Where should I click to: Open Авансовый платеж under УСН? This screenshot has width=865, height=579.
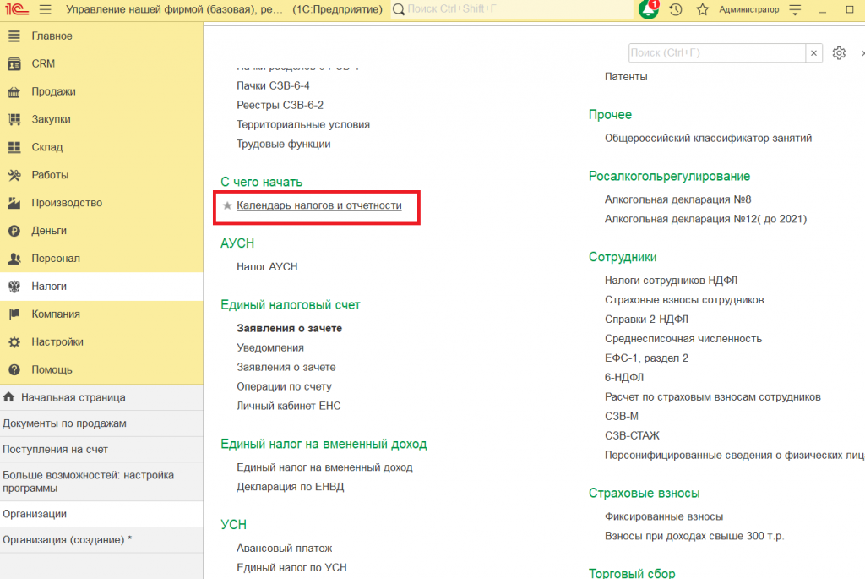[284, 548]
